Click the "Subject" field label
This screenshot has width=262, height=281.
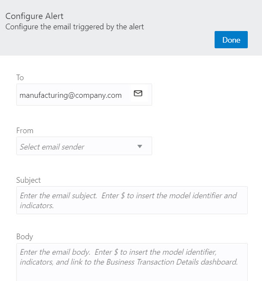28,180
